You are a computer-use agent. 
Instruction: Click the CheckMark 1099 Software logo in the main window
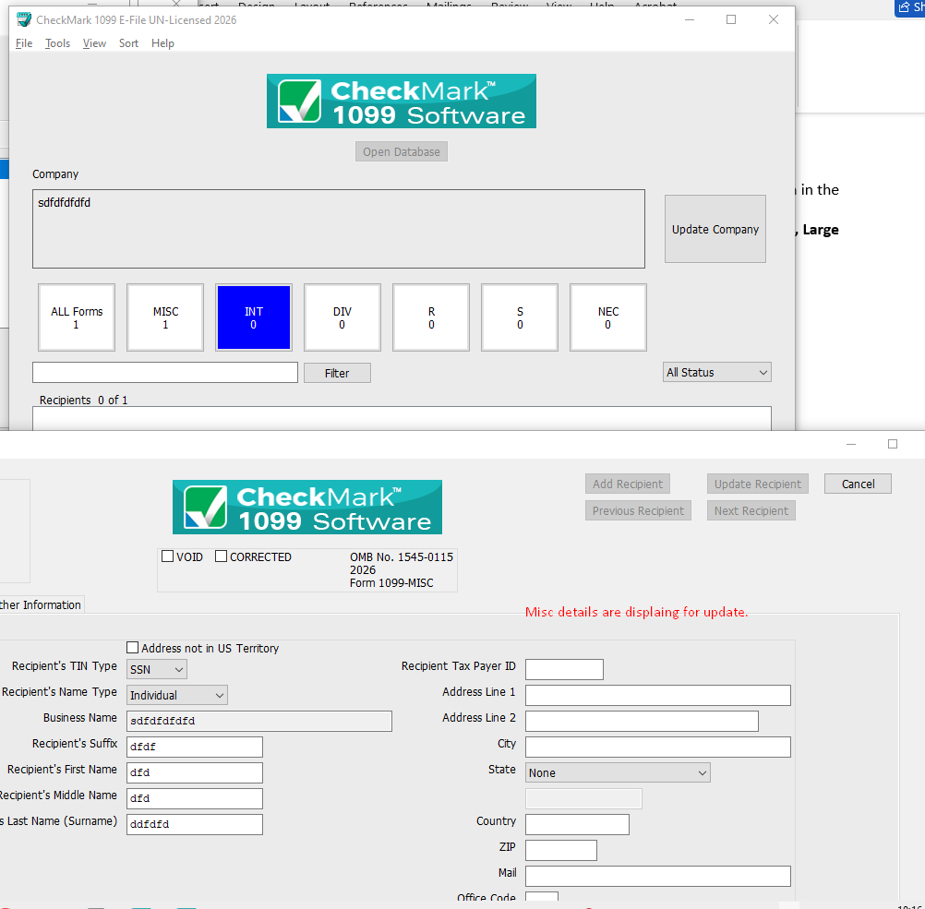click(x=402, y=101)
